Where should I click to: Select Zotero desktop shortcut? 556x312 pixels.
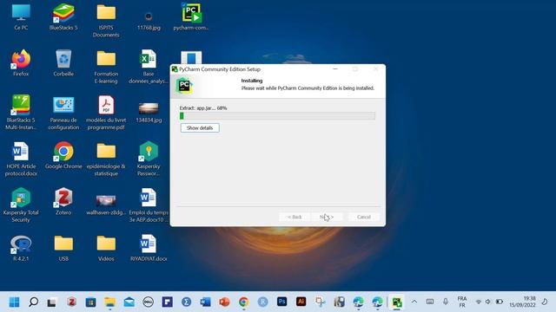tap(63, 201)
